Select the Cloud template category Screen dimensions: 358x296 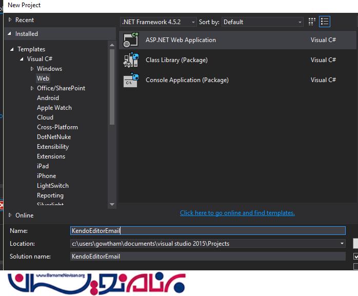coord(45,117)
